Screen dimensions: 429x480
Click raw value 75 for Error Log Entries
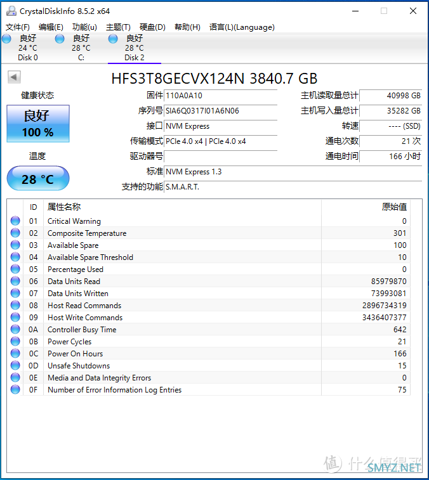[x=402, y=390]
